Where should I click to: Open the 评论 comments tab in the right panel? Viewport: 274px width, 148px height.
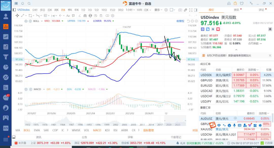(x=261, y=10)
